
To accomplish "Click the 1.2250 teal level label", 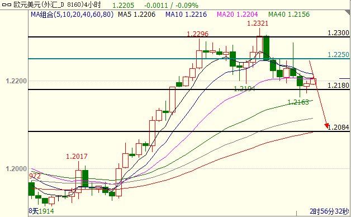I will coord(339,55).
